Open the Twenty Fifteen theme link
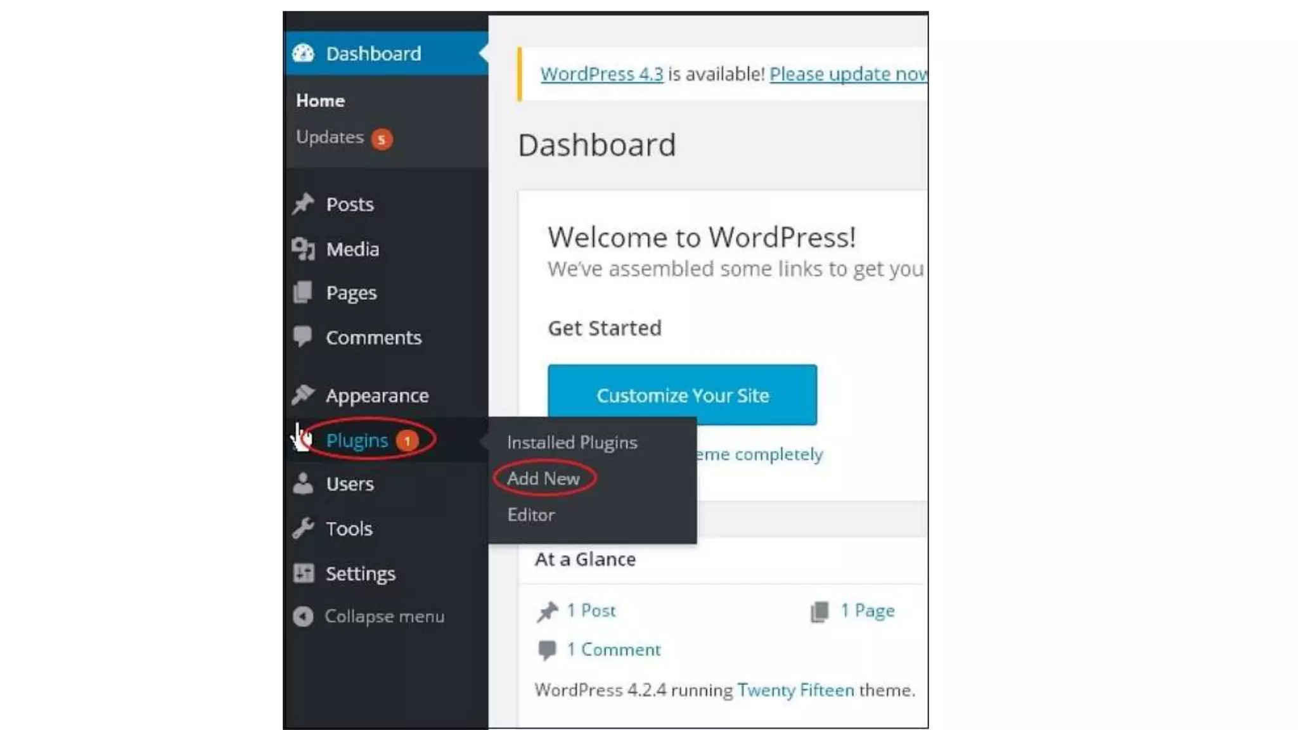 pyautogui.click(x=795, y=689)
